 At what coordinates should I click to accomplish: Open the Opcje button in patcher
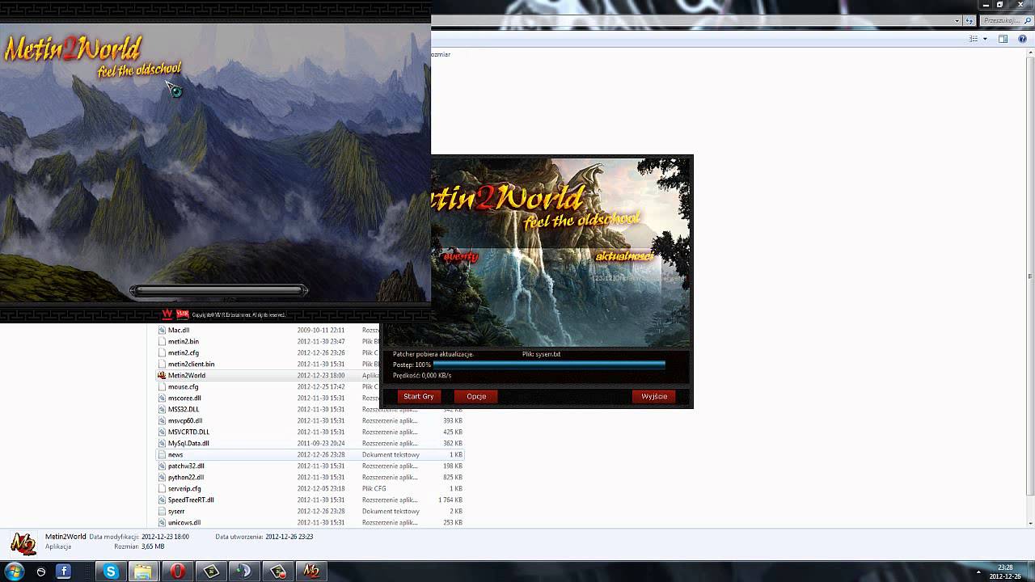[x=476, y=396]
